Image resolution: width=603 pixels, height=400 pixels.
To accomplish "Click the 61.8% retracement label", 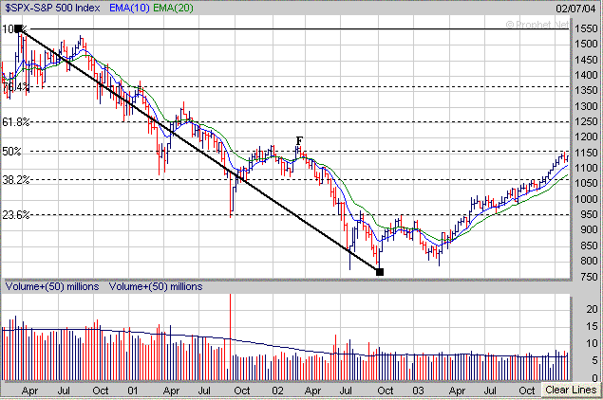I will pyautogui.click(x=16, y=122).
